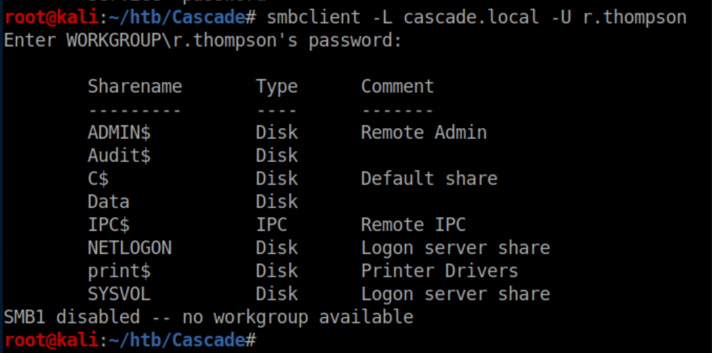712x353 pixels.
Task: Click the Remote Admin comment text
Action: (x=423, y=132)
